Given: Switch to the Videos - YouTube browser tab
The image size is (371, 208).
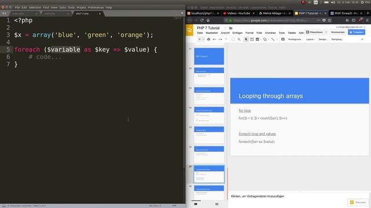Looking at the screenshot, I should (x=238, y=13).
